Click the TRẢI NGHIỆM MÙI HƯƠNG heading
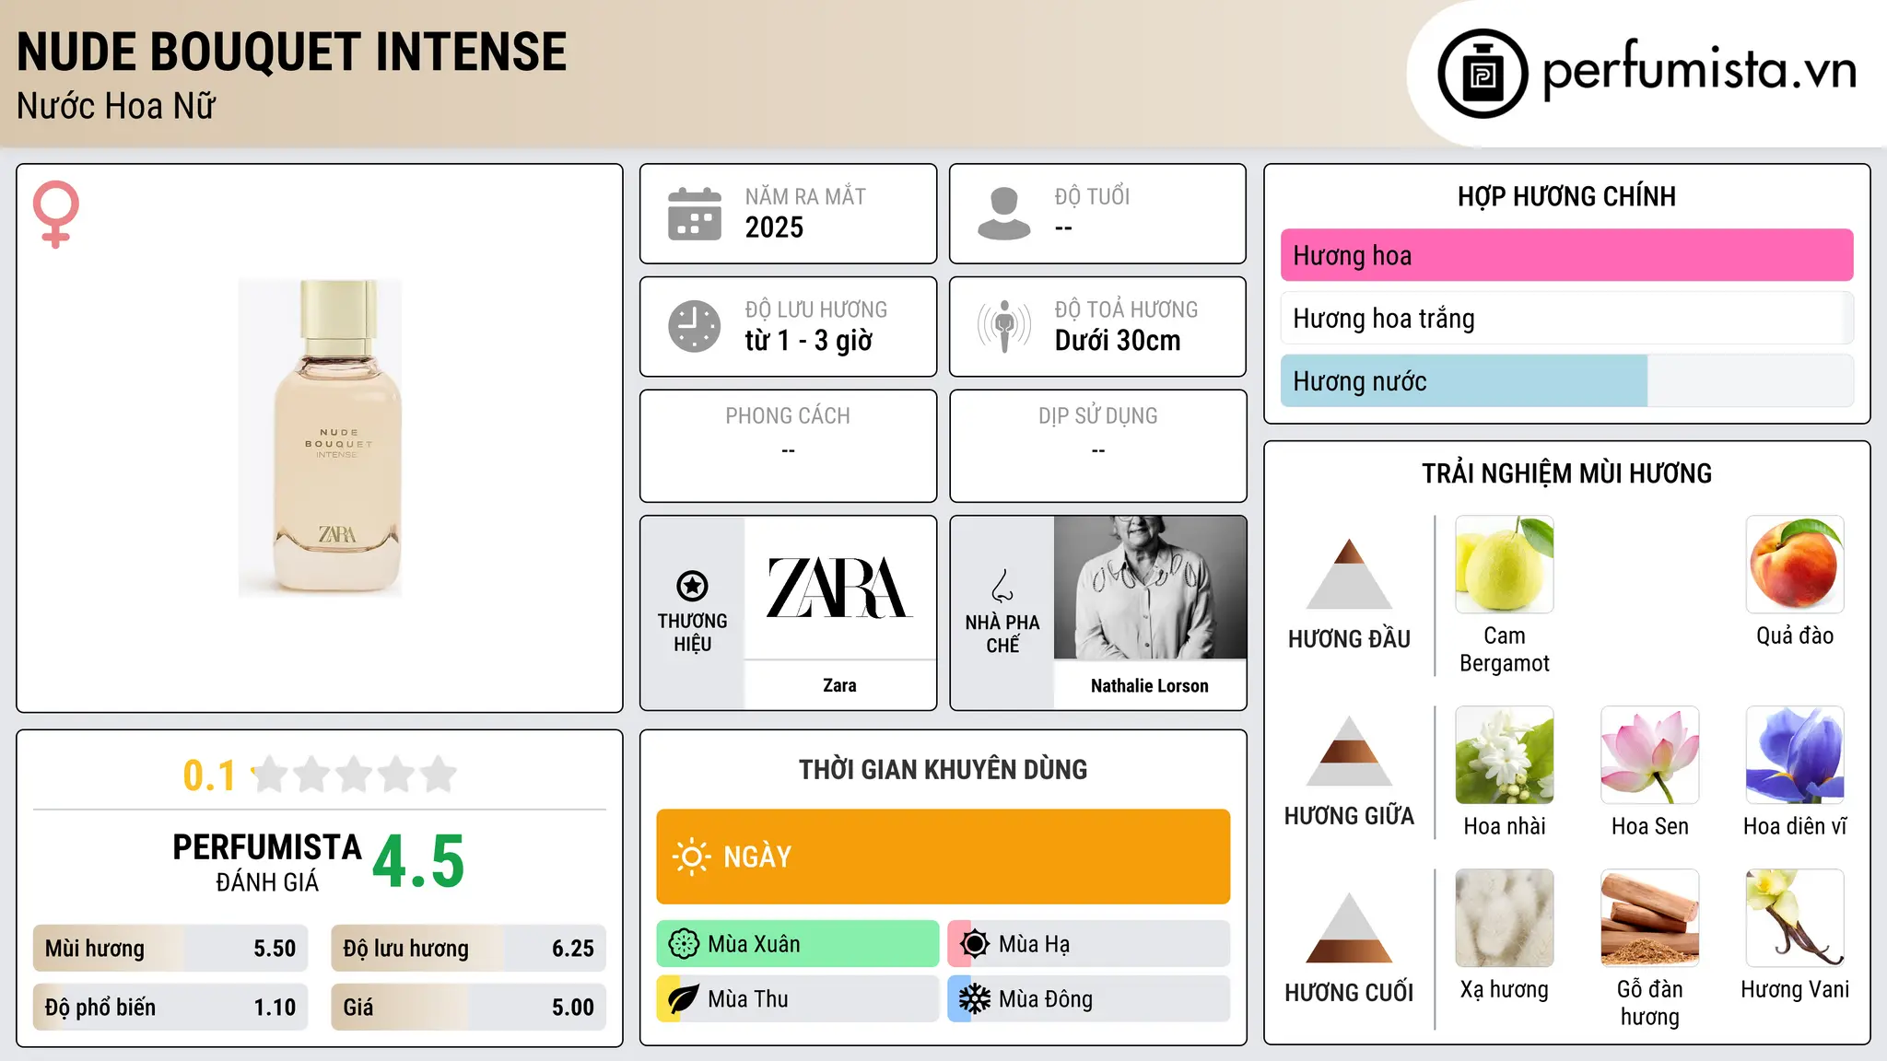The width and height of the screenshot is (1887, 1061). coord(1566,473)
